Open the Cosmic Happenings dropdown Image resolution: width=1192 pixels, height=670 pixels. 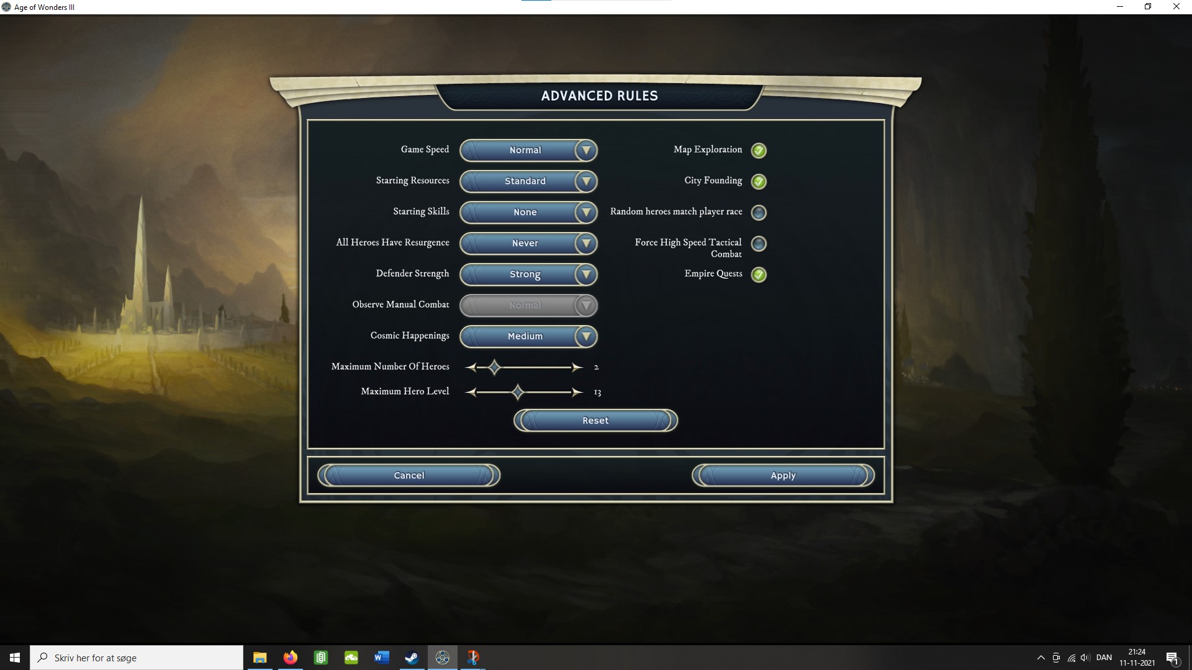click(x=528, y=336)
